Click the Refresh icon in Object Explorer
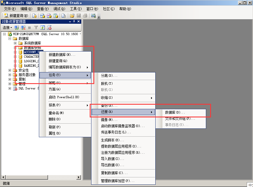Viewport: 253px width, 187px height. (42, 28)
